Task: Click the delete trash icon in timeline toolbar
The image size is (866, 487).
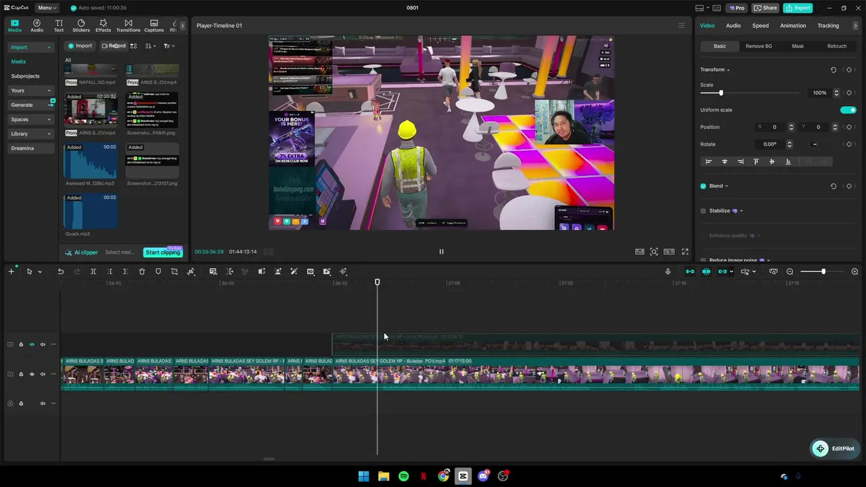Action: [x=142, y=272]
